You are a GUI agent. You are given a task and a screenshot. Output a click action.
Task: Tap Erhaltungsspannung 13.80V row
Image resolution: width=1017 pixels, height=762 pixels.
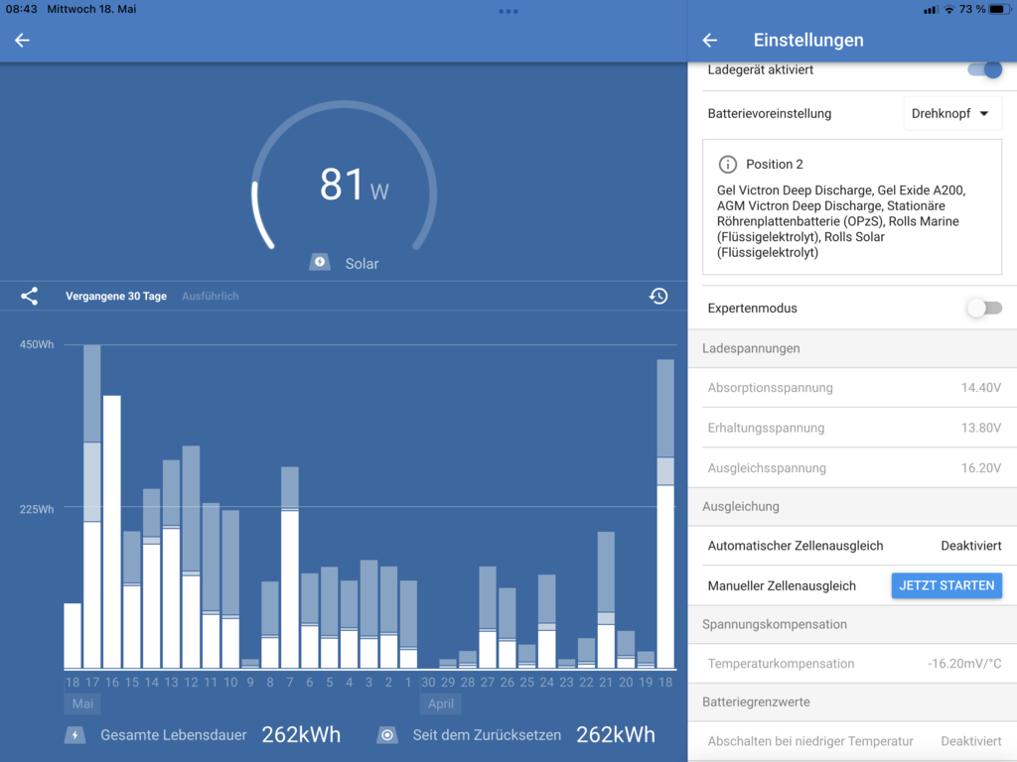852,428
